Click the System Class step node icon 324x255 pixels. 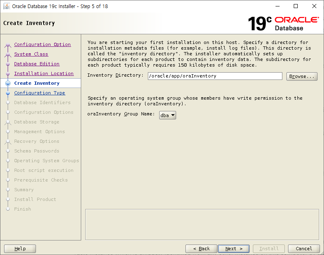point(8,54)
